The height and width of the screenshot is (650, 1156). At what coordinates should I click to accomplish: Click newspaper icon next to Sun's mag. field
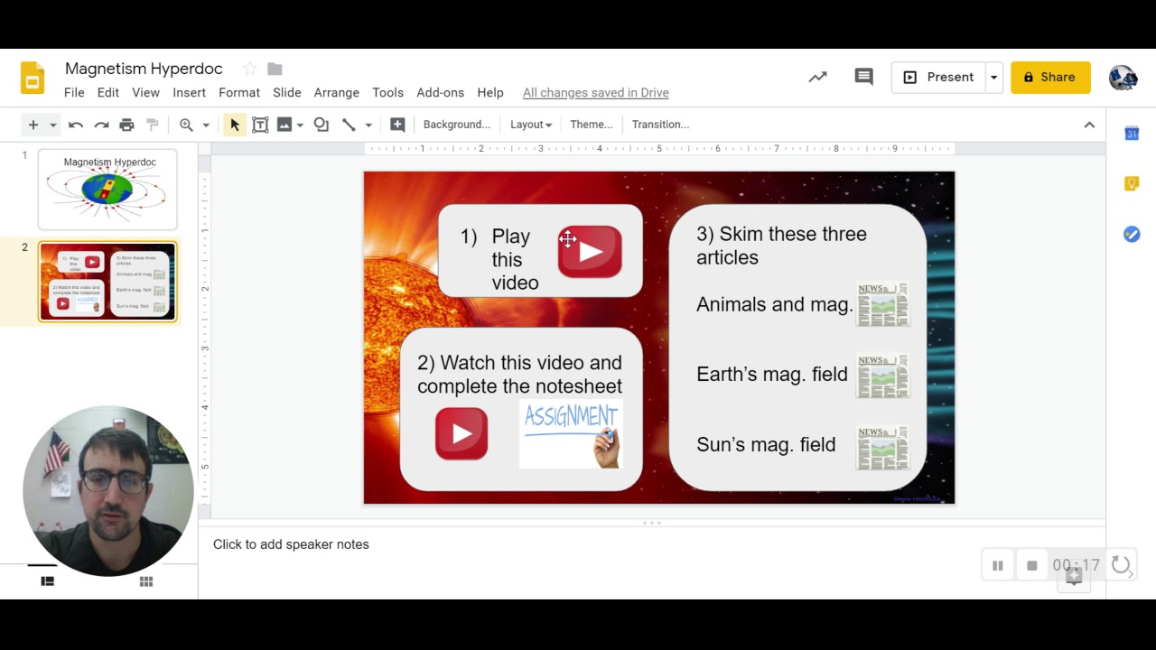(882, 448)
